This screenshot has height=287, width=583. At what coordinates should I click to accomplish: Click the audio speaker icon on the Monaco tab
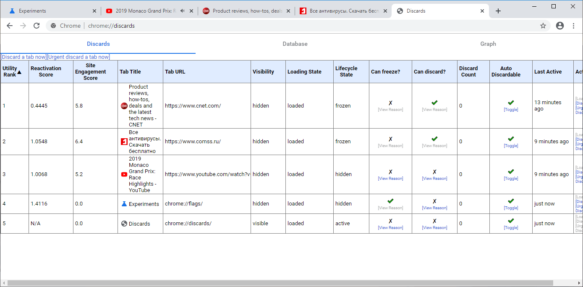183,11
